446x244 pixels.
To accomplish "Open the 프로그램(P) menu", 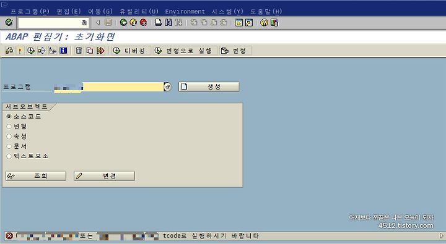I will 30,11.
